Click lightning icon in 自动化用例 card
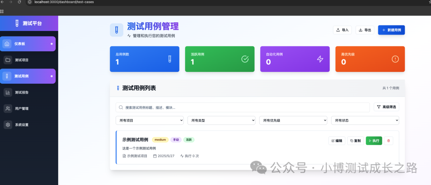Screen dimensions: 431x185 pyautogui.click(x=320, y=59)
